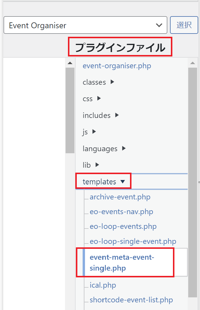Image resolution: width=200 pixels, height=310 pixels.
Task: Open the Event Organiser plugin dropdown
Action: [85, 25]
